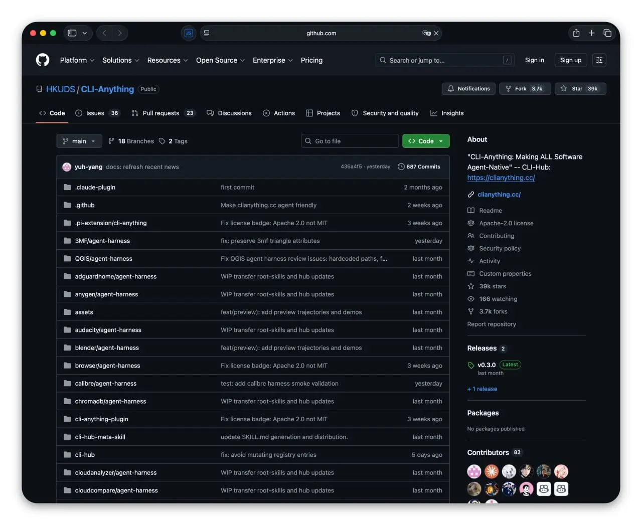The width and height of the screenshot is (642, 525).
Task: Open blender/agent-harness folder
Action: coord(107,348)
